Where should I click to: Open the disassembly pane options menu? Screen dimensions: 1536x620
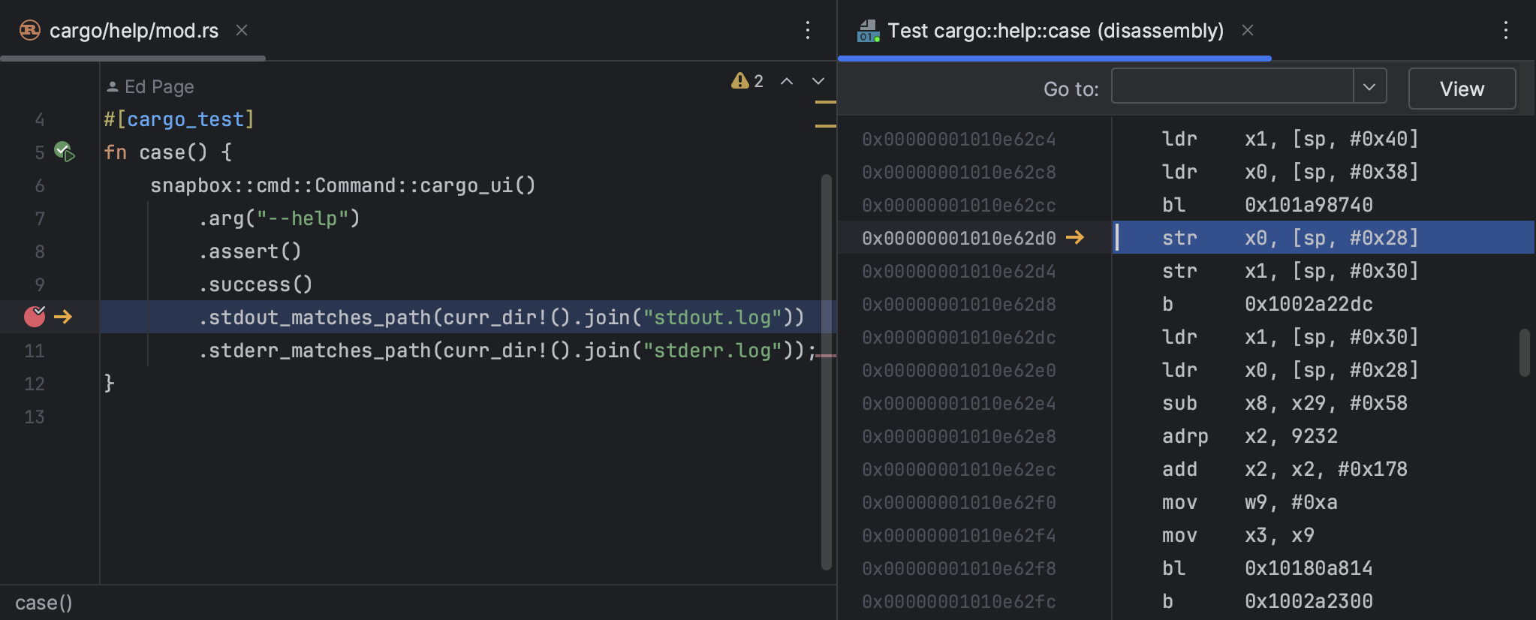(1505, 30)
